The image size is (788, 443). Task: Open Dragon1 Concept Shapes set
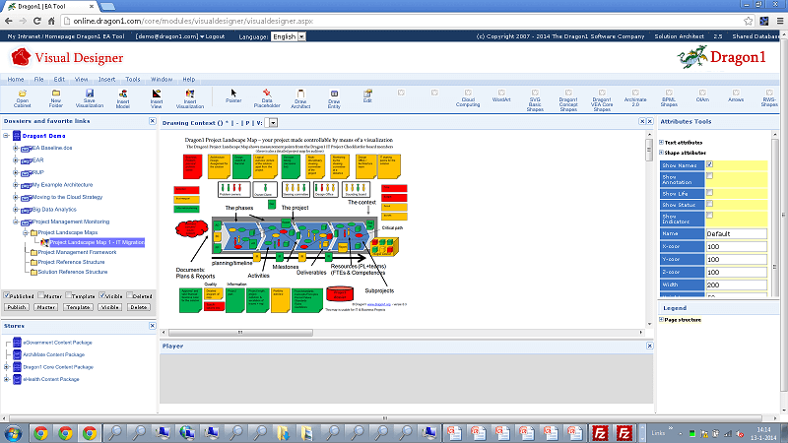568,100
